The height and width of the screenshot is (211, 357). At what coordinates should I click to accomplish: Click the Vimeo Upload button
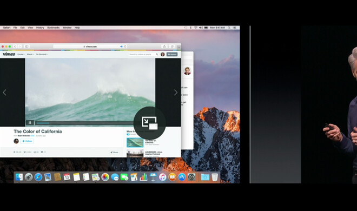tap(172, 54)
